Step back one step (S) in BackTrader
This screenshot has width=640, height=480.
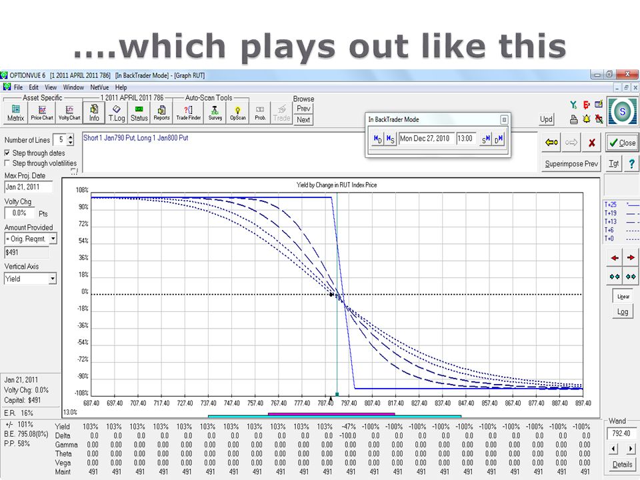coord(390,139)
